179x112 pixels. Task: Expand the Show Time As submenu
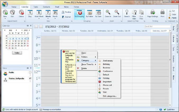(87, 64)
